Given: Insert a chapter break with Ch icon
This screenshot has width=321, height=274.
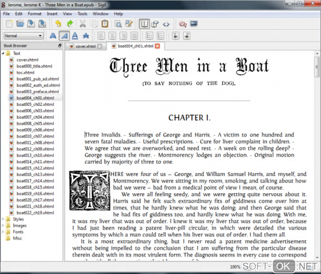Looking at the screenshot, I should point(183,24).
